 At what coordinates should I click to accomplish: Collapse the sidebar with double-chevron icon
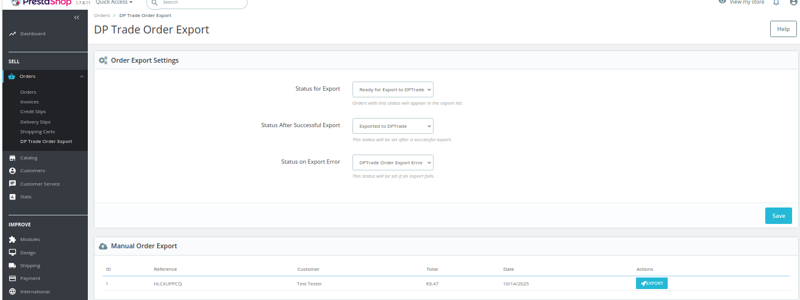tap(76, 18)
